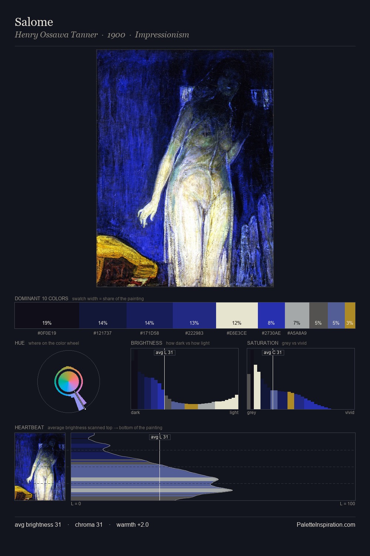Click the 'DOMINANT 10 COLORS' heading
370x556 pixels.
click(41, 298)
